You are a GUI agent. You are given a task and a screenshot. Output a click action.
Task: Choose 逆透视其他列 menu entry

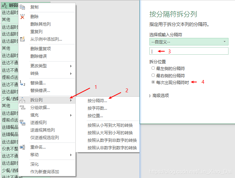[x=43, y=130]
